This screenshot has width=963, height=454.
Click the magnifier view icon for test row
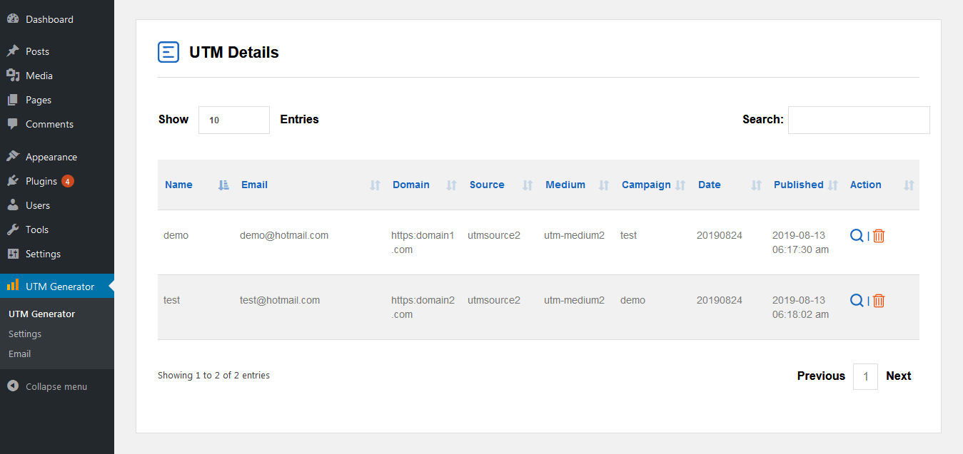(x=857, y=301)
